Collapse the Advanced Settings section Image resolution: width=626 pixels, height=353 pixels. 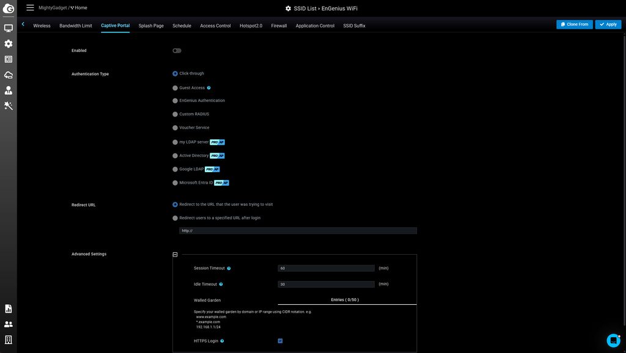pos(175,255)
